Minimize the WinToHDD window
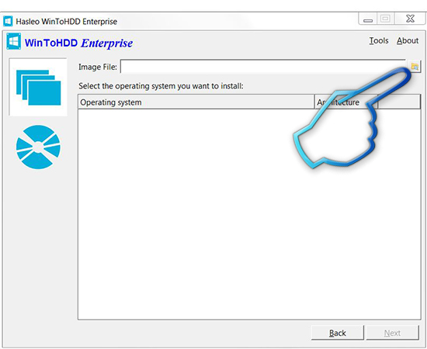Viewport: 427px width, 349px height. pos(368,19)
